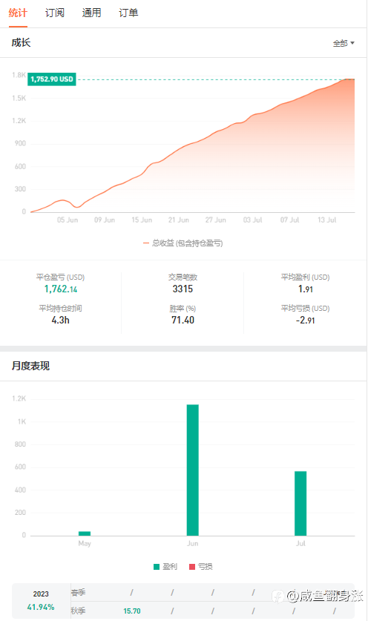Click the 秋季 value 15.70

pyautogui.click(x=132, y=611)
